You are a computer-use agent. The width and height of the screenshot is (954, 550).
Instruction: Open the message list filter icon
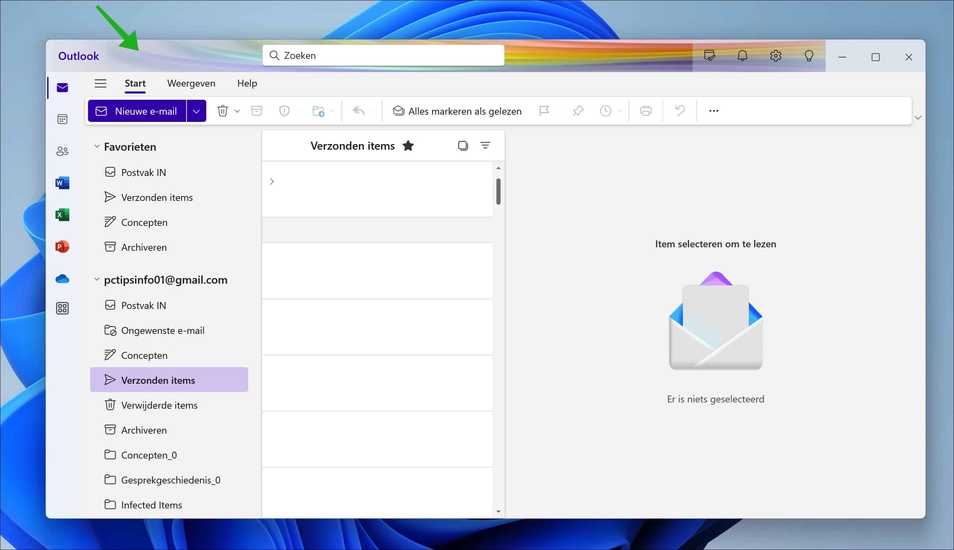(x=485, y=145)
